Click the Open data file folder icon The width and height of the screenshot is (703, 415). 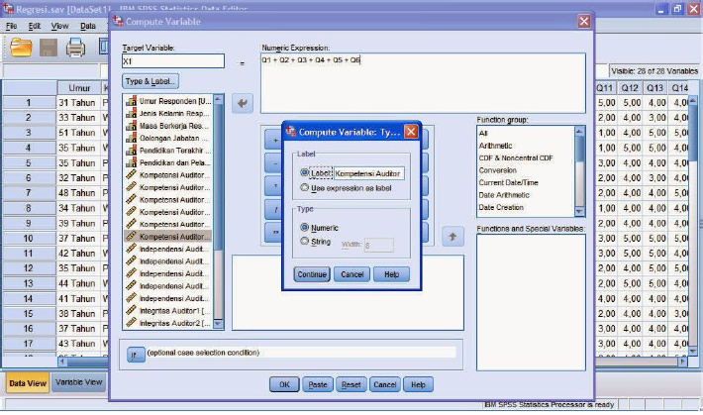pos(21,47)
